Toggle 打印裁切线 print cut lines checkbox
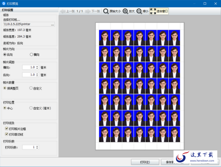Screen dimensions: 221x167 point(7,134)
